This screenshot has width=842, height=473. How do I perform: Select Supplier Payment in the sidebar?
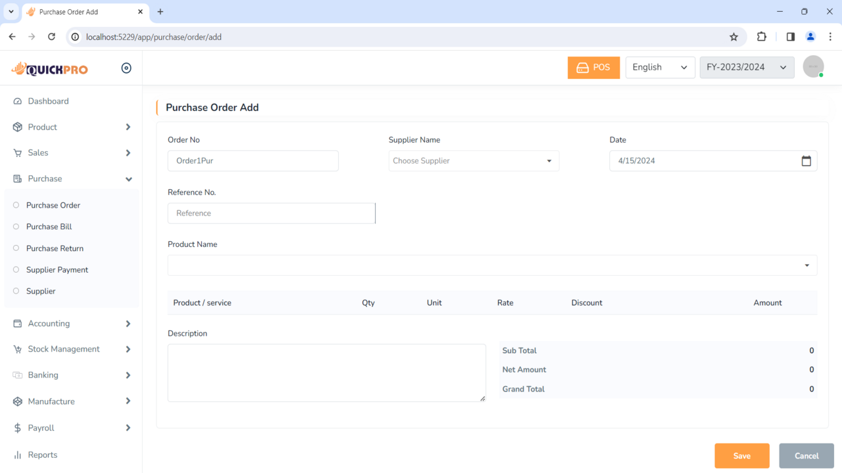coord(57,269)
